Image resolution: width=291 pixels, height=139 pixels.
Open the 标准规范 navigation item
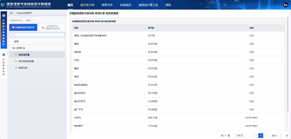[x=126, y=5]
